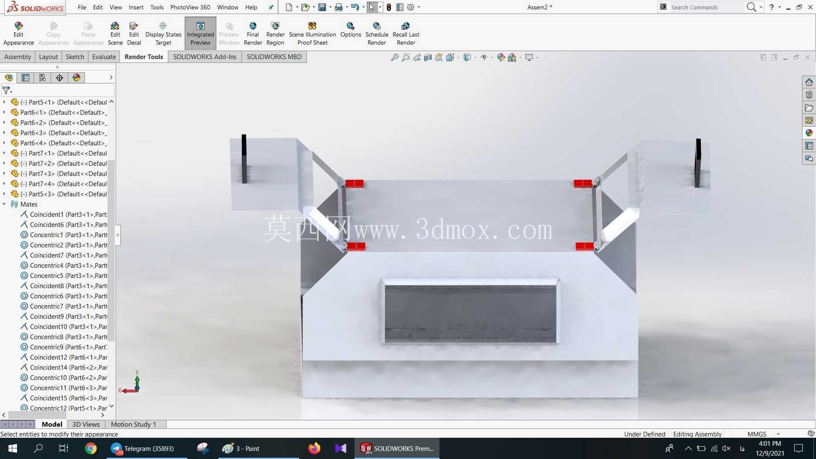The image size is (816, 459).
Task: Pin the menu bar
Action: pyautogui.click(x=271, y=7)
